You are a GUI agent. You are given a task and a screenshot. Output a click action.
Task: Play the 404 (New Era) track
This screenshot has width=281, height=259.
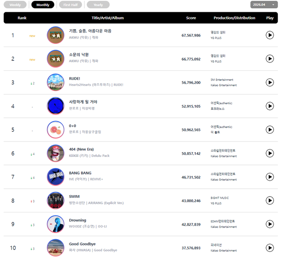pyautogui.click(x=270, y=153)
